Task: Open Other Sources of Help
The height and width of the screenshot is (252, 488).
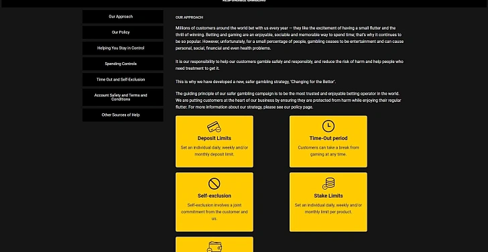Action: tap(123, 115)
